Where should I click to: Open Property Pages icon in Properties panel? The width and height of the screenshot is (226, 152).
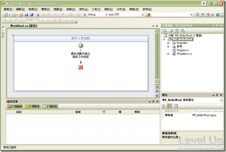(176, 106)
